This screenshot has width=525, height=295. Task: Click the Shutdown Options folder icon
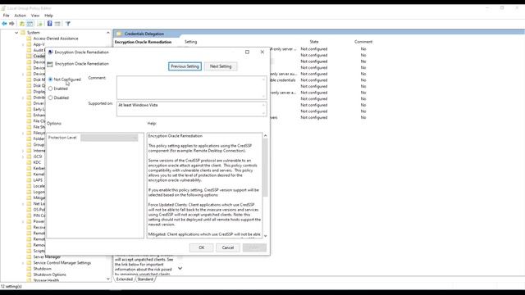click(x=30, y=275)
